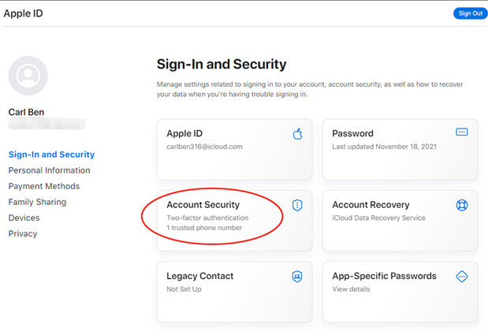Open the Legacy Contact card title
Screen dimensions: 488x335
[199, 276]
